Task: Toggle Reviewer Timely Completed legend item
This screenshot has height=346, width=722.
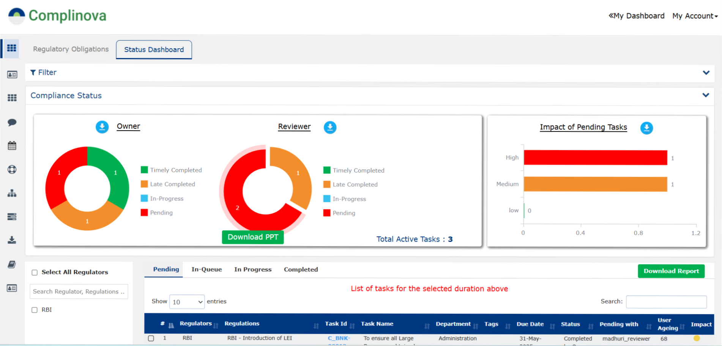Action: pos(354,170)
